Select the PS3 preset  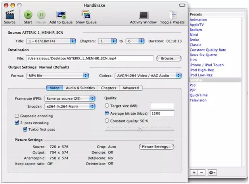click(x=192, y=85)
